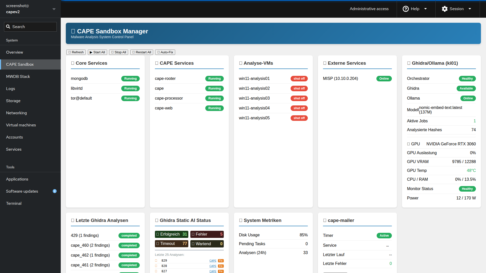
Task: Expand the host switcher dropdown for capev2
Action: point(54,9)
